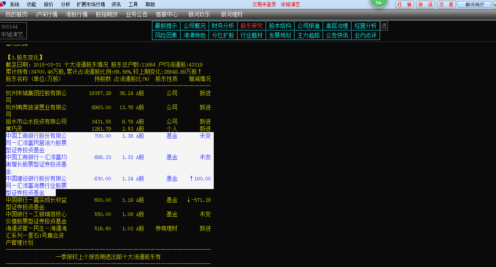Click the holding value 19357.29

click(x=100, y=93)
